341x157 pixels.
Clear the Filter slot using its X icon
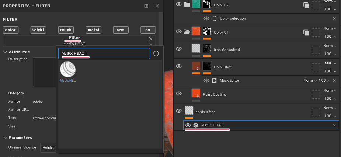coord(150,39)
